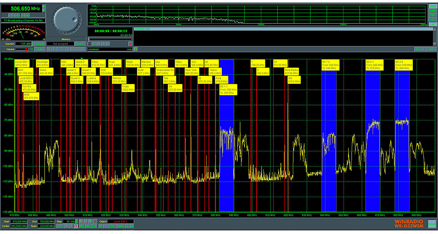Click the Store memory button
Screen dimensions: 438x234
(x=80, y=43)
